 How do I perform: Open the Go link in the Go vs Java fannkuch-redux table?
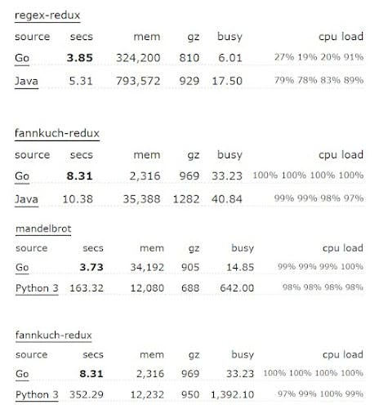click(x=22, y=176)
